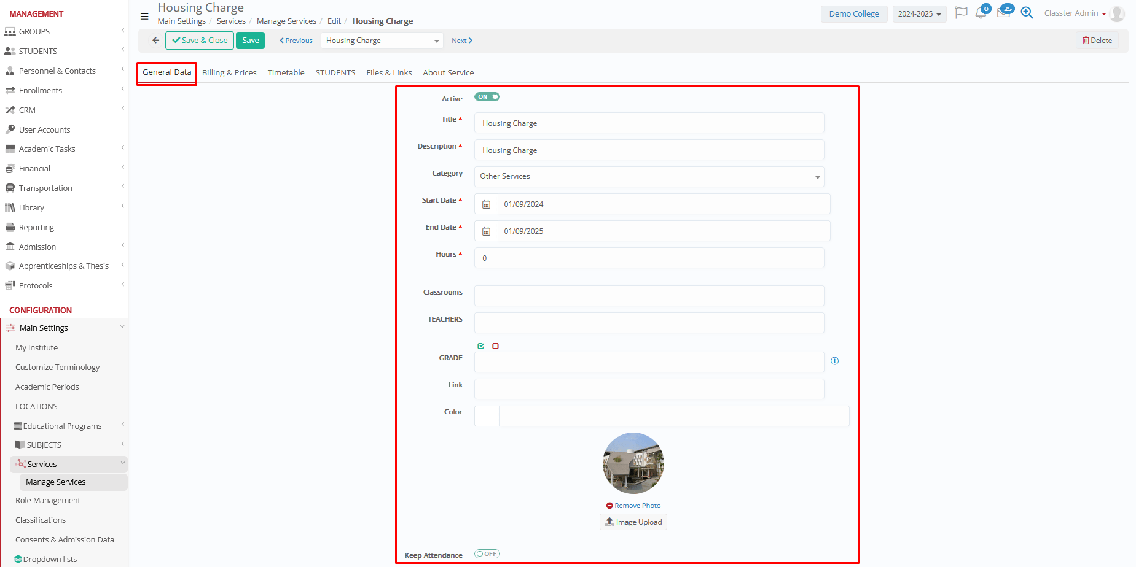Click the flag icon in header
Viewport: 1136px width, 567px height.
[961, 13]
